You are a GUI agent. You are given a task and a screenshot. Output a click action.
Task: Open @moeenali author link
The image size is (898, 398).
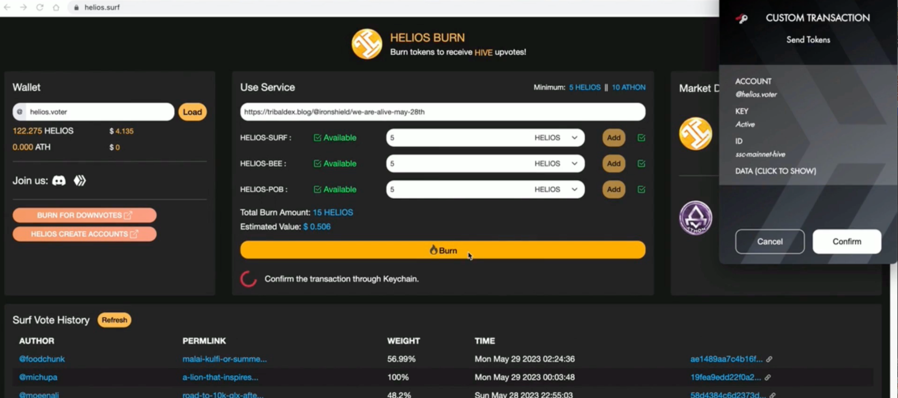[39, 395]
